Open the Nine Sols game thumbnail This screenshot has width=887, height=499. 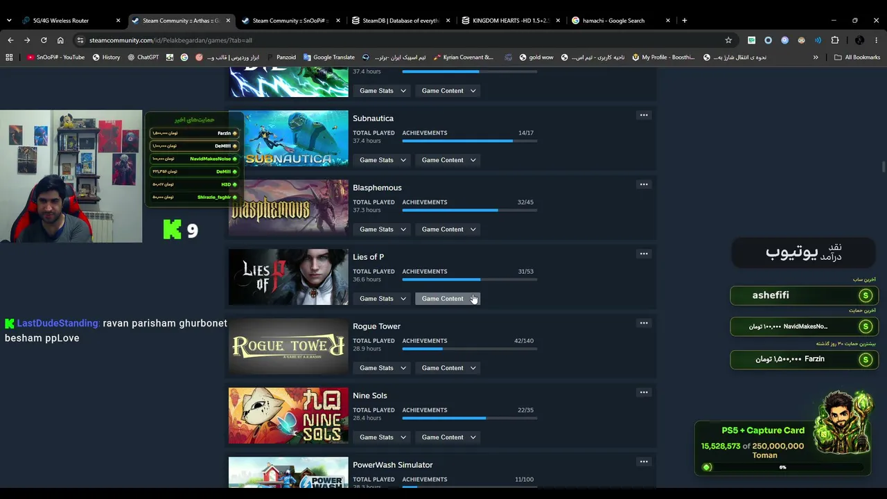click(288, 416)
